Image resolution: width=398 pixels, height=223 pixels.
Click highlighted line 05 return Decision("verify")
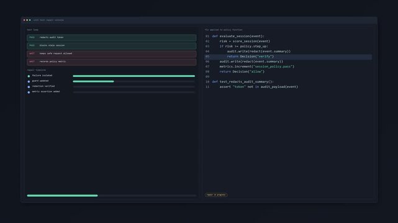tap(288, 56)
